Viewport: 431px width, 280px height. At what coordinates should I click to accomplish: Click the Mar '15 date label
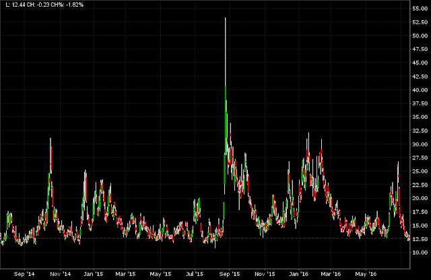125,274
